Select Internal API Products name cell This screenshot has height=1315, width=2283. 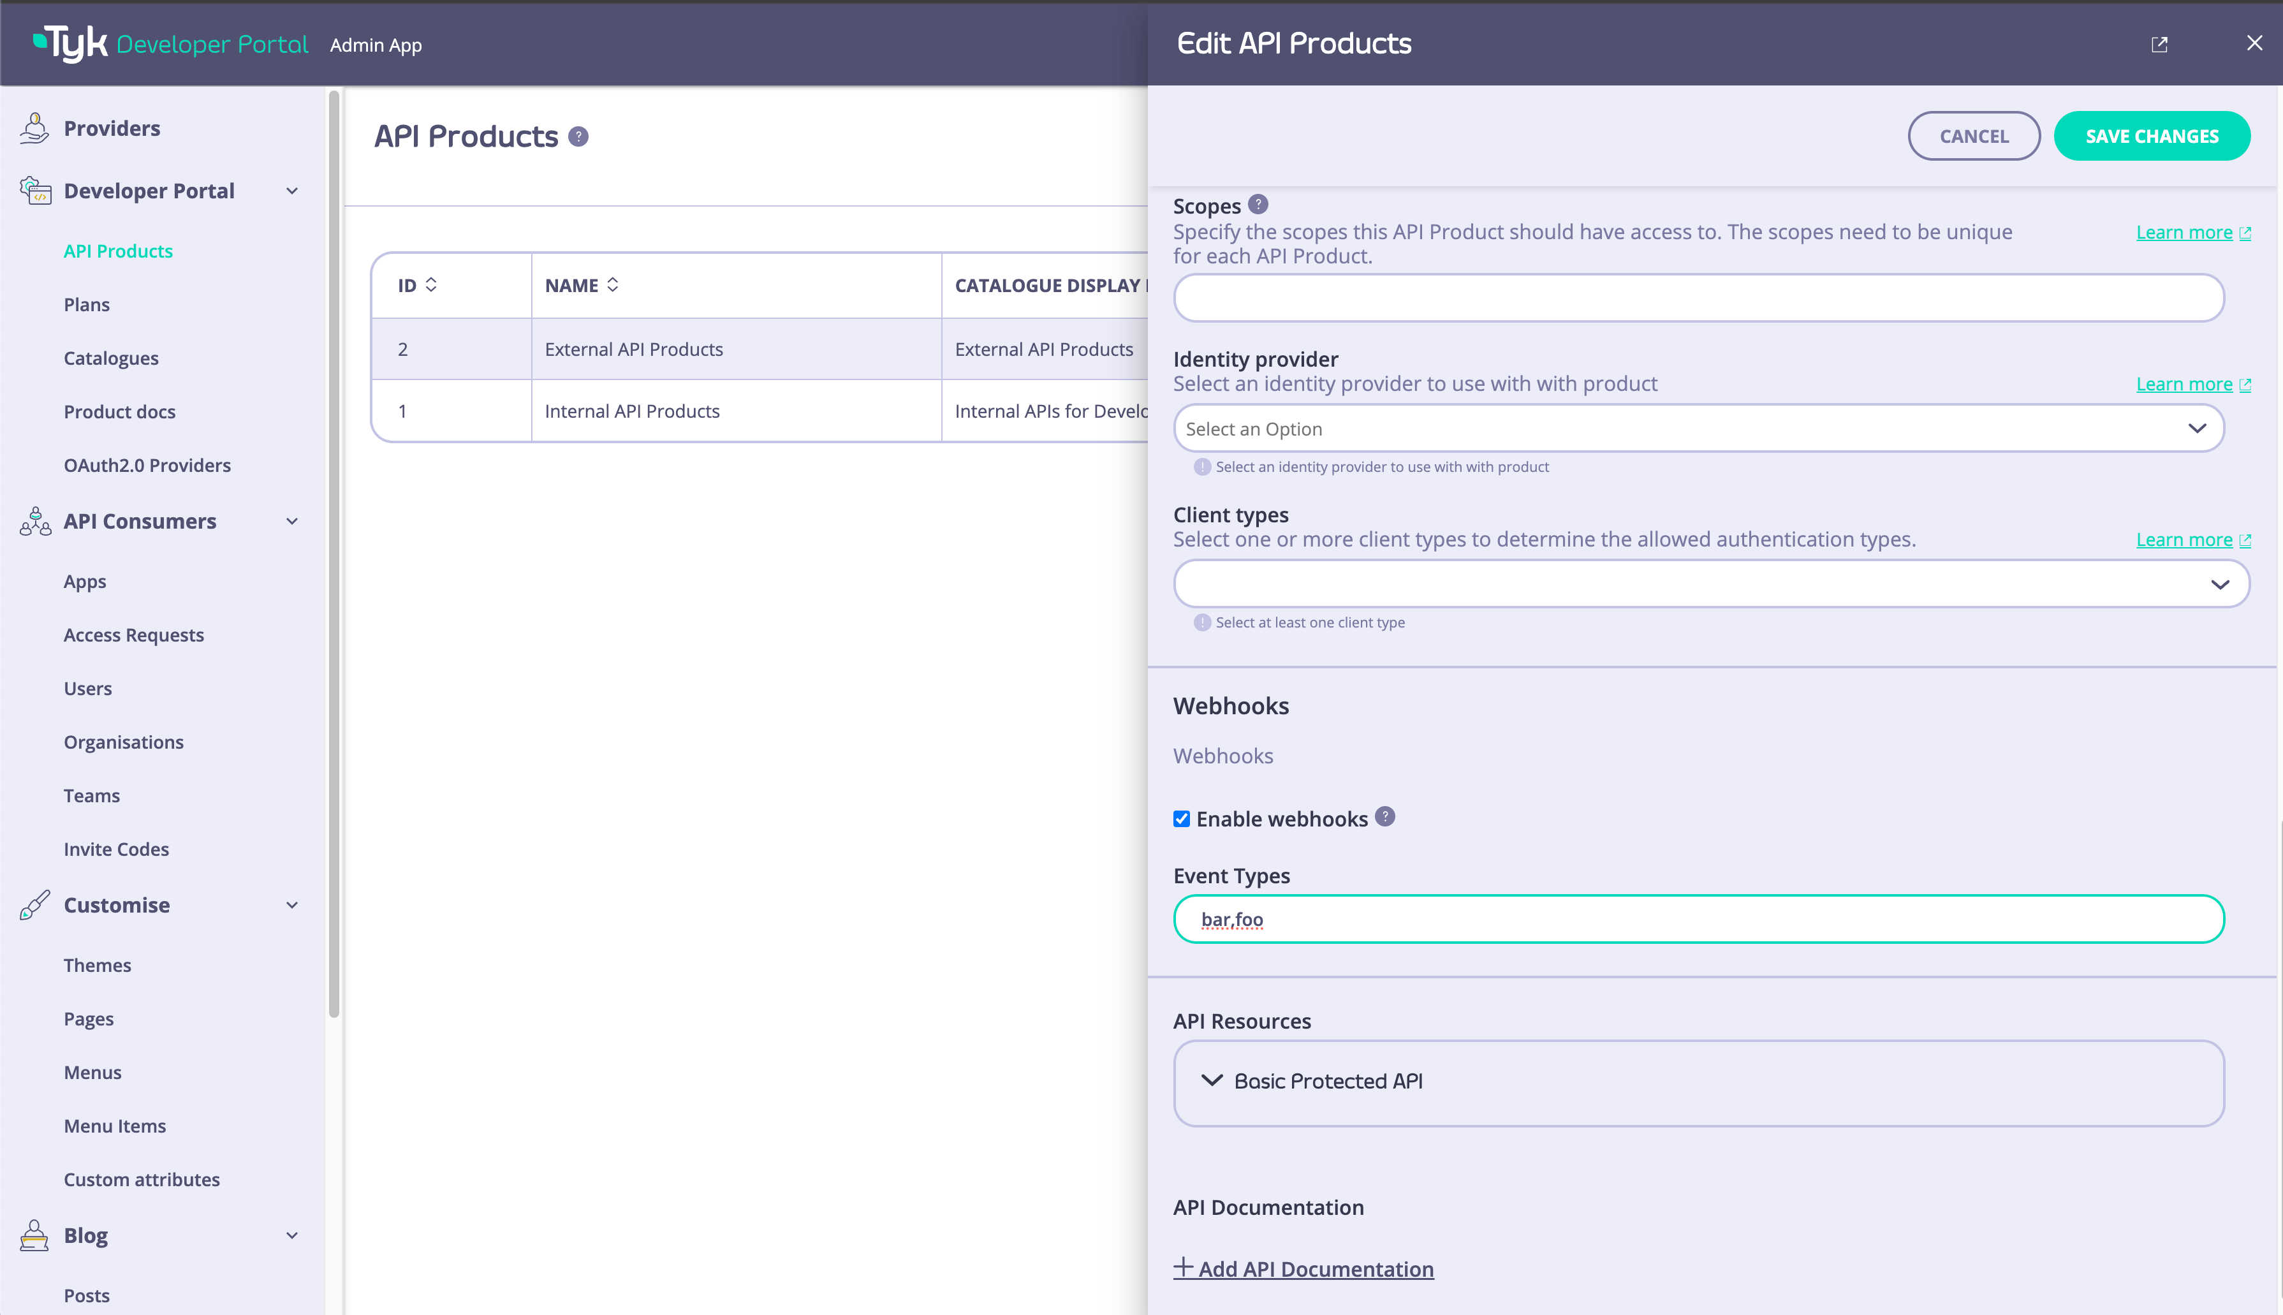[x=736, y=411]
